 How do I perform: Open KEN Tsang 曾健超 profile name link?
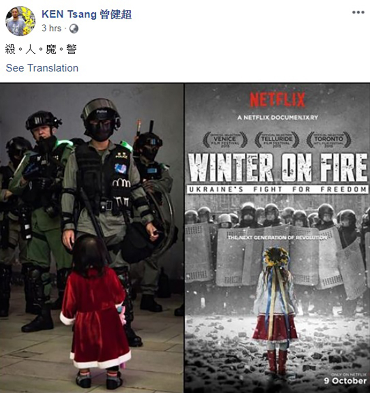coord(86,14)
